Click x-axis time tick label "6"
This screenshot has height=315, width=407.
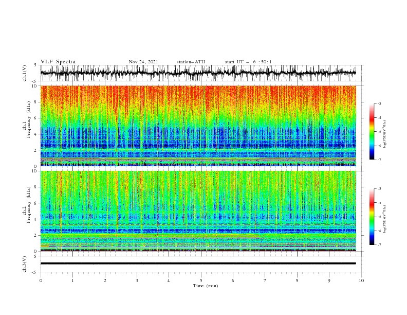pyautogui.click(x=233, y=281)
